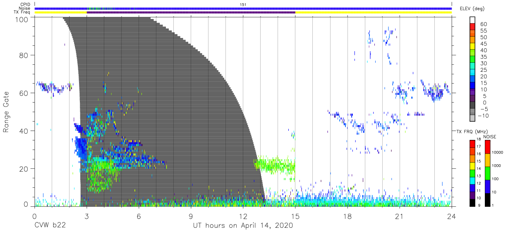The height and width of the screenshot is (234, 508).
Task: Click the UT hours on April 14, 2020 title
Action: click(x=243, y=226)
